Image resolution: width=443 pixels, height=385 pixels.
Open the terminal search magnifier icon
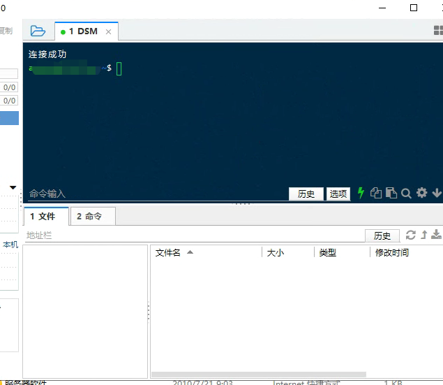tap(406, 194)
